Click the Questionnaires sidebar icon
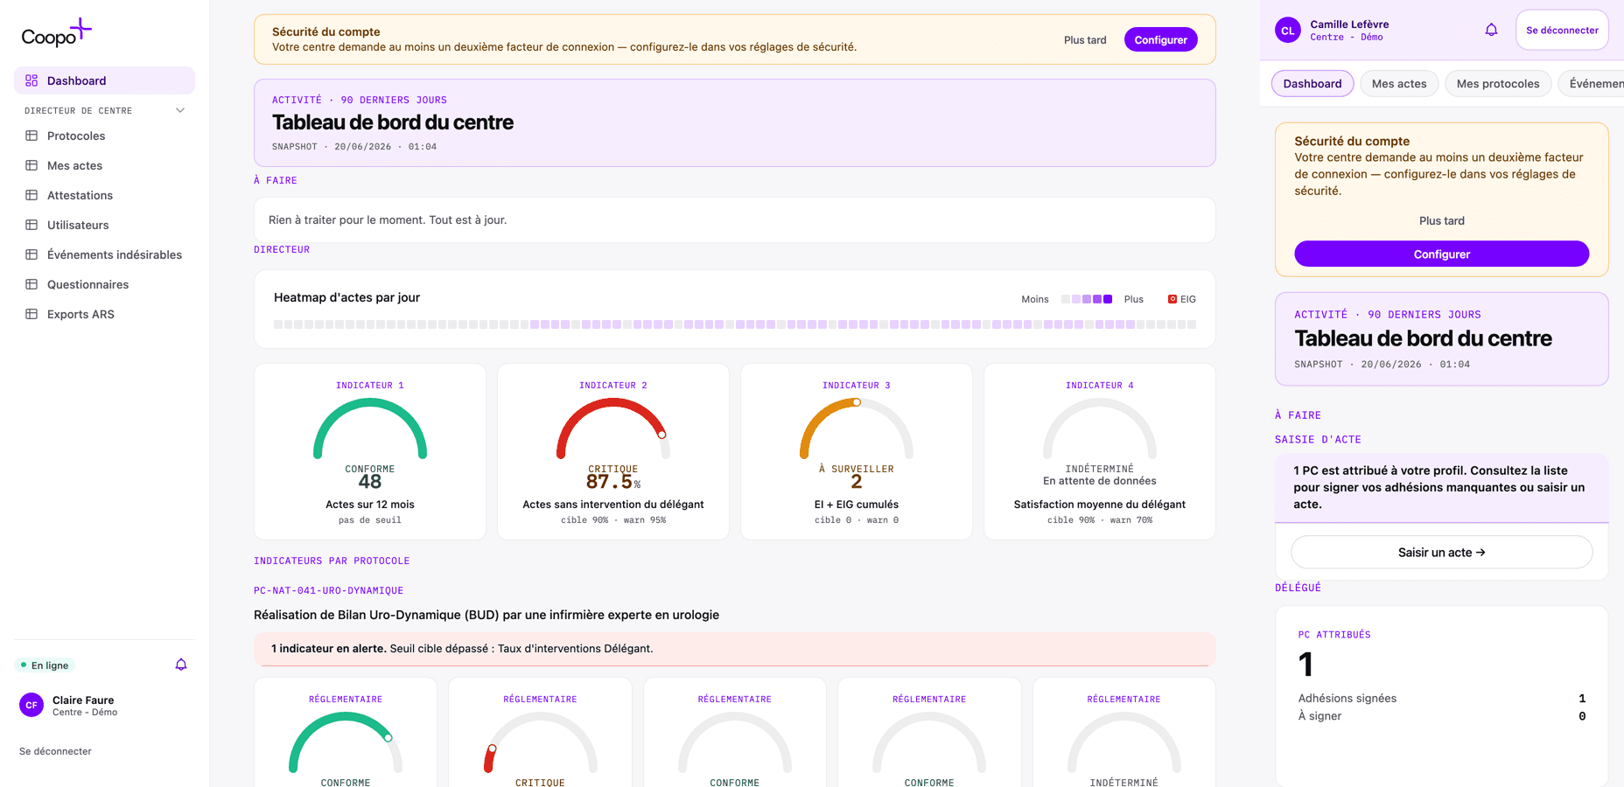This screenshot has height=787, width=1624. [x=31, y=284]
